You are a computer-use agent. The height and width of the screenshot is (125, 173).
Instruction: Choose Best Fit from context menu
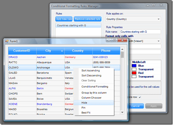click(x=86, y=113)
